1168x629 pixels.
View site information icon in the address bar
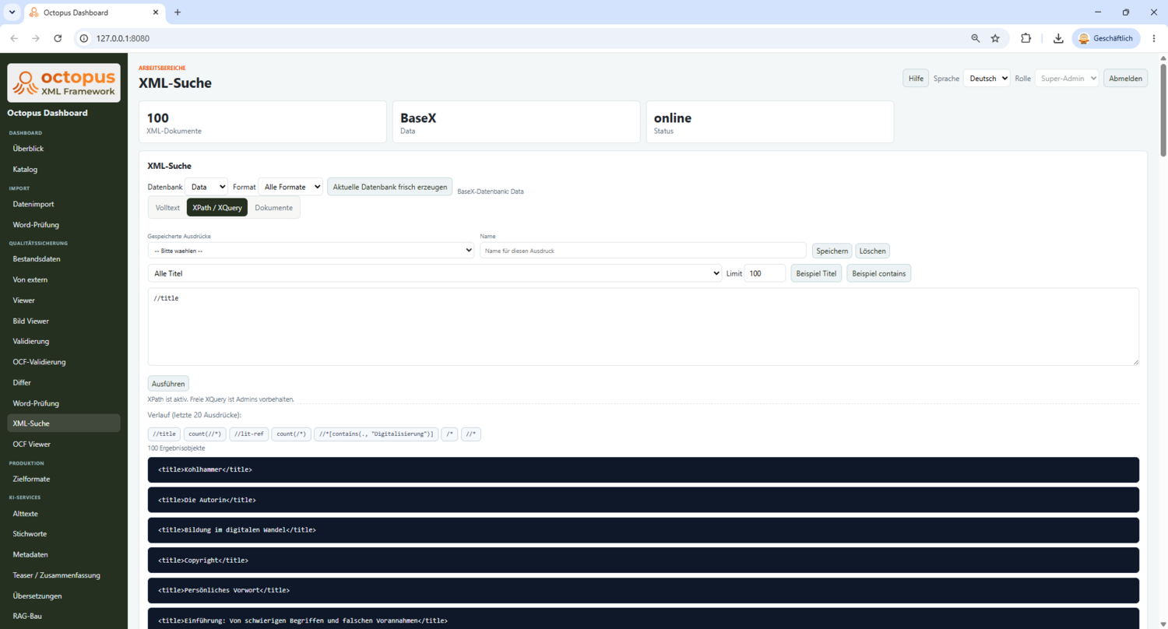click(85, 38)
